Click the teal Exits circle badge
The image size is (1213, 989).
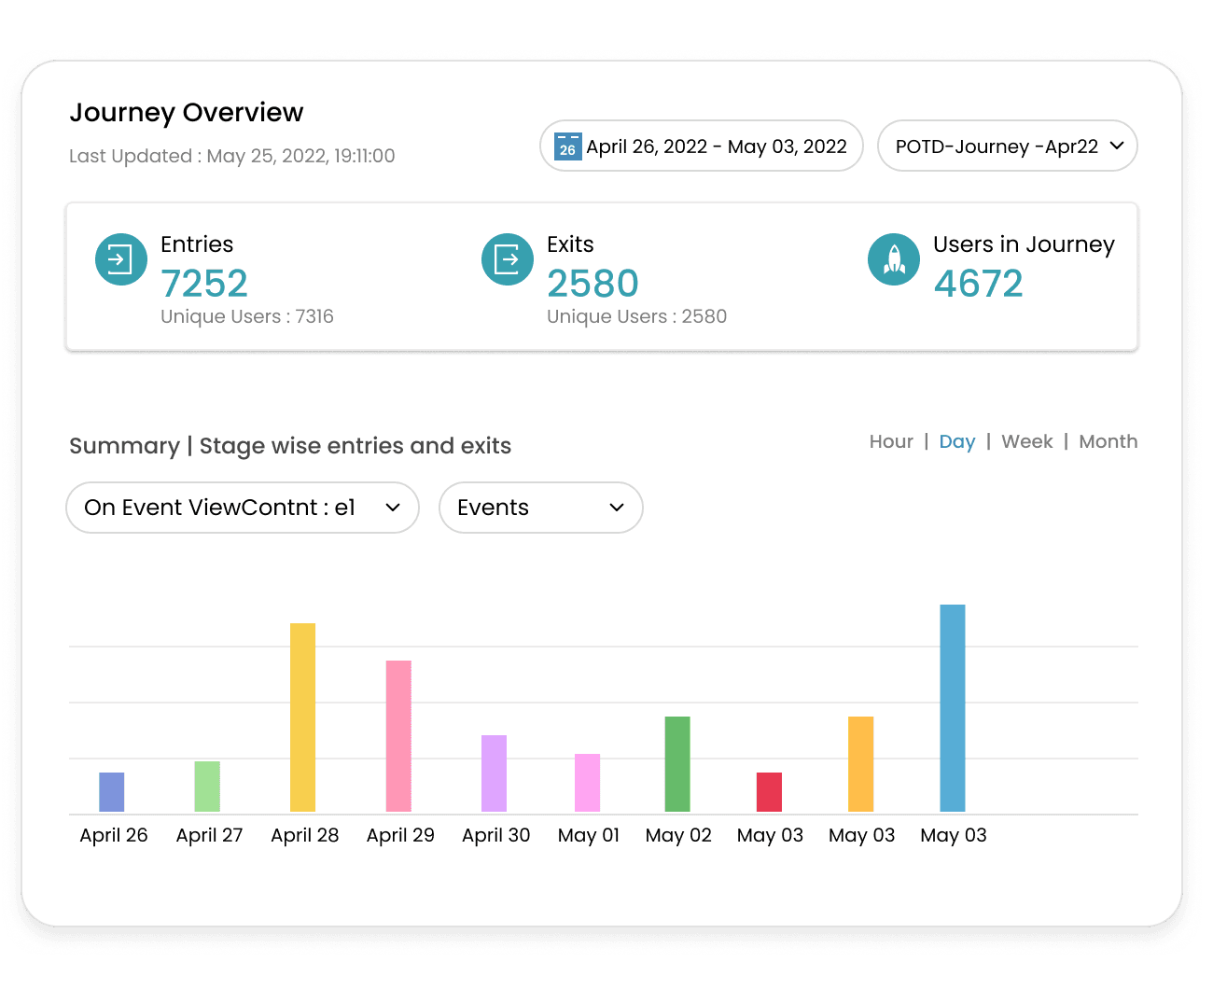pyautogui.click(x=508, y=259)
